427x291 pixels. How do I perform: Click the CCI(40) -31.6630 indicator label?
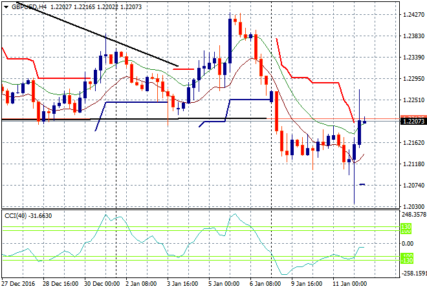[28, 216]
